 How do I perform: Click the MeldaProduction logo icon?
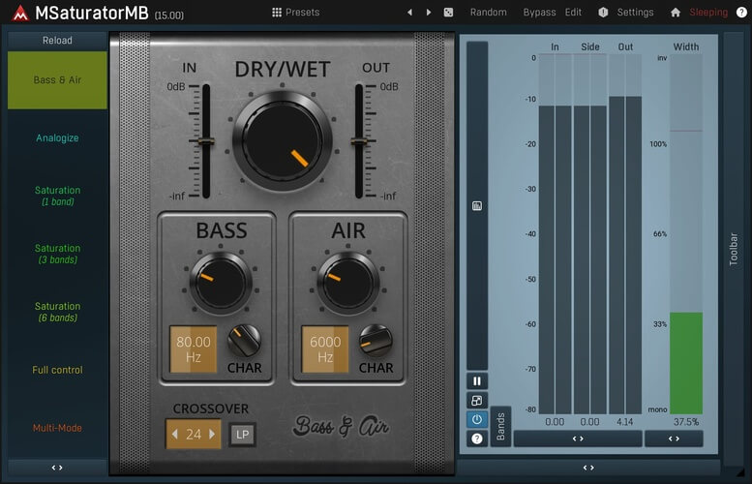(x=18, y=14)
